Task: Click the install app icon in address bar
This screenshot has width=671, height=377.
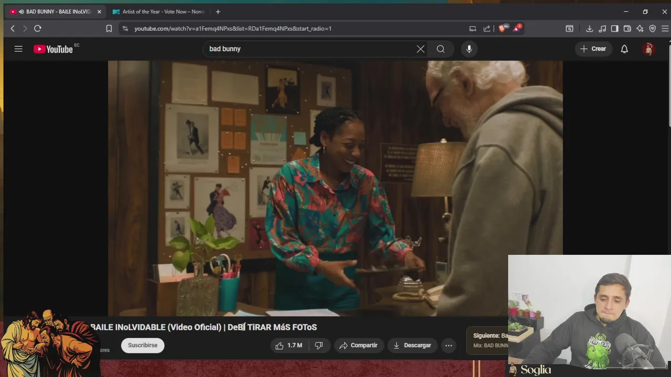Action: pyautogui.click(x=473, y=29)
